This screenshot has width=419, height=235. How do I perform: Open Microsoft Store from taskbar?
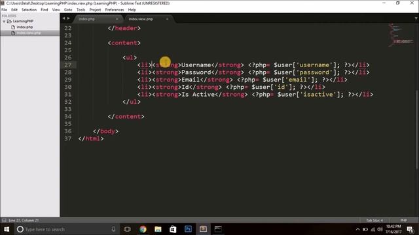click(x=173, y=229)
